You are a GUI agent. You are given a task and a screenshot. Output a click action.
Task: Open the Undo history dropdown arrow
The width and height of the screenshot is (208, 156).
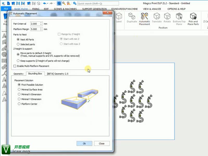click(48, 3)
